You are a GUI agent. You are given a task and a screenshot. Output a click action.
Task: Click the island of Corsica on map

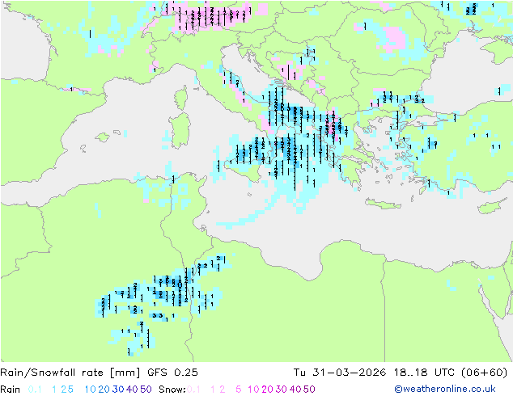point(181,98)
